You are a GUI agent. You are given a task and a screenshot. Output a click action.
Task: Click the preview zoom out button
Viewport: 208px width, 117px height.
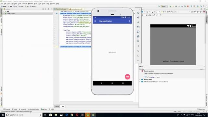click(x=192, y=12)
